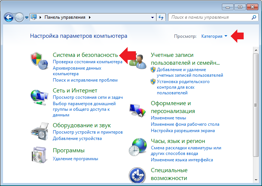This screenshot has height=186, width=262.
Task: Open Сеть и Интернет category
Action: pyautogui.click(x=75, y=91)
